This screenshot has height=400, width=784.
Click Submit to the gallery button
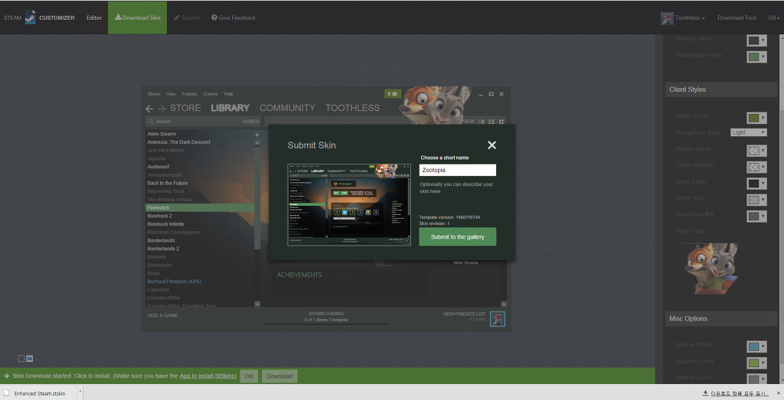[x=457, y=237]
